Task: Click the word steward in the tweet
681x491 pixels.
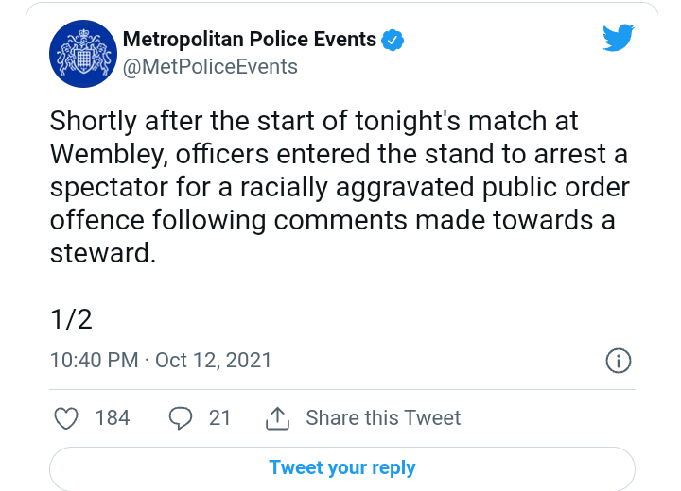Action: (x=102, y=253)
